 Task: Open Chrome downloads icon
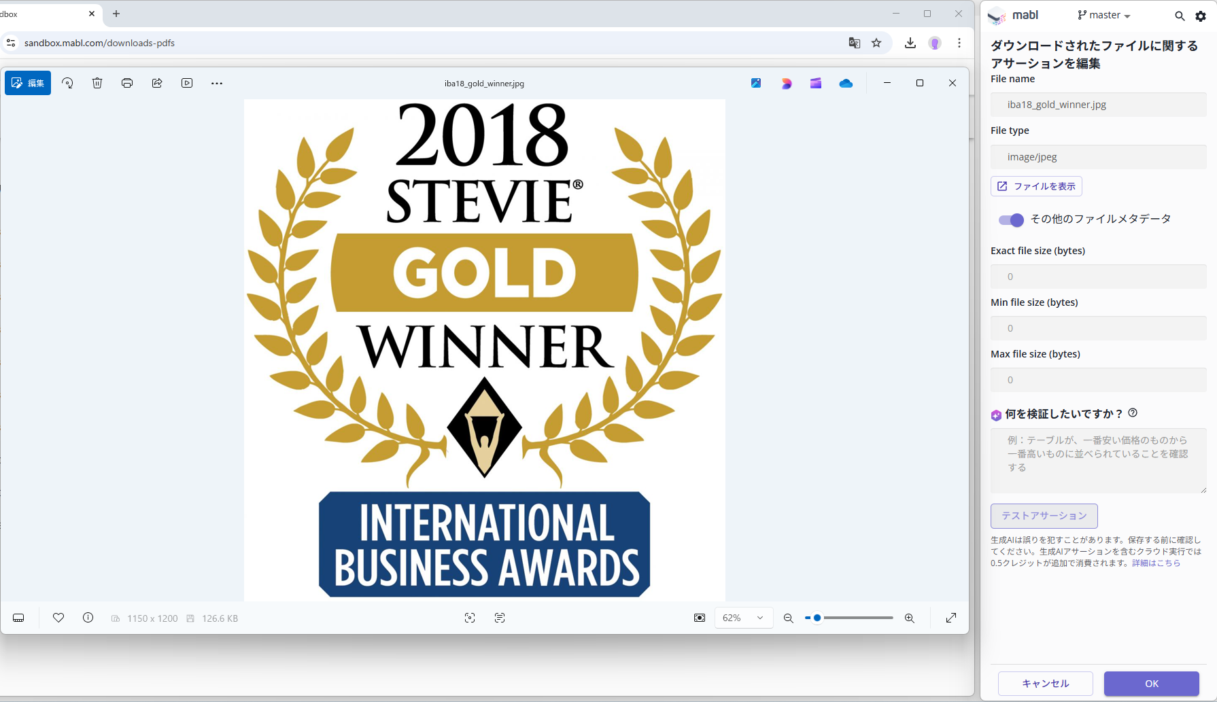(910, 43)
